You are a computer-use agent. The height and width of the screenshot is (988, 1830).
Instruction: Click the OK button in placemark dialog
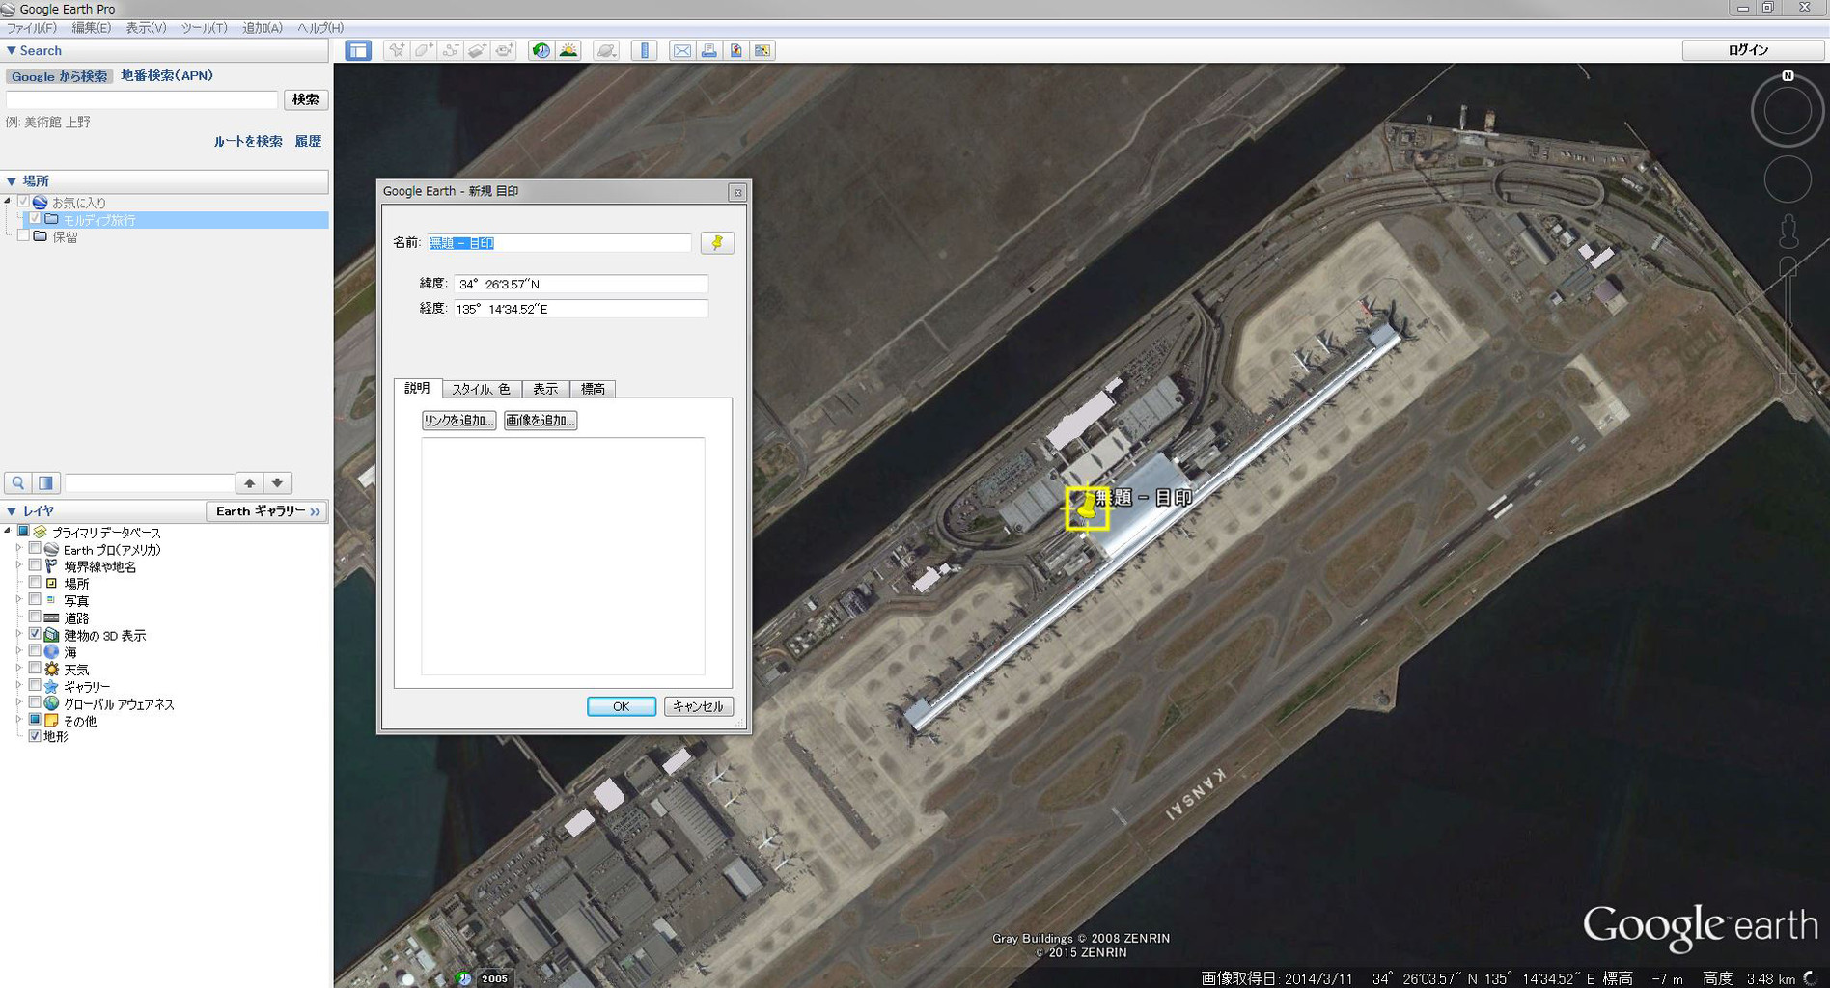(x=622, y=706)
